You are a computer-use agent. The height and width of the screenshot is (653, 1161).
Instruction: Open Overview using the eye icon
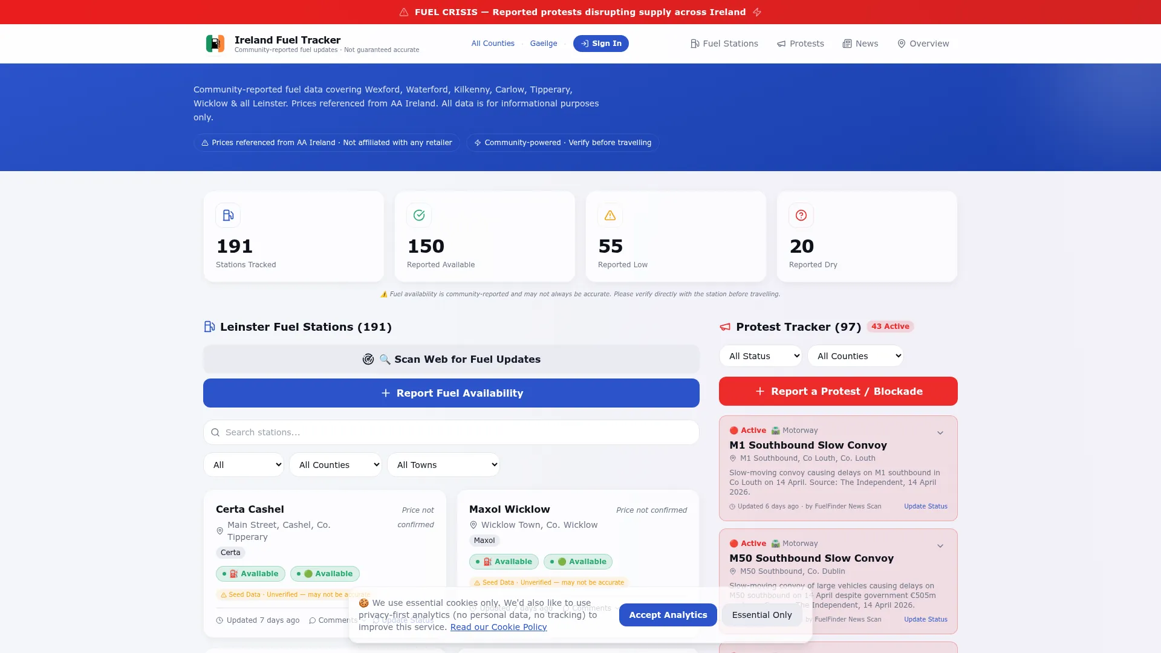point(900,44)
